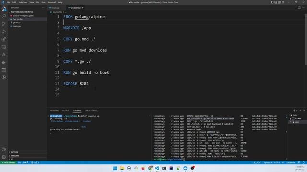Open the Remote Explorer view
307x172 pixels.
tap(4, 47)
